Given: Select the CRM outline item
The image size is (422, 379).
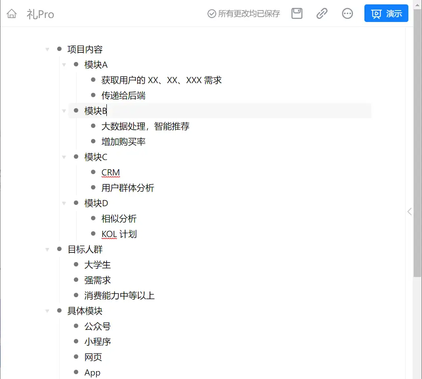Looking at the screenshot, I should tap(110, 172).
